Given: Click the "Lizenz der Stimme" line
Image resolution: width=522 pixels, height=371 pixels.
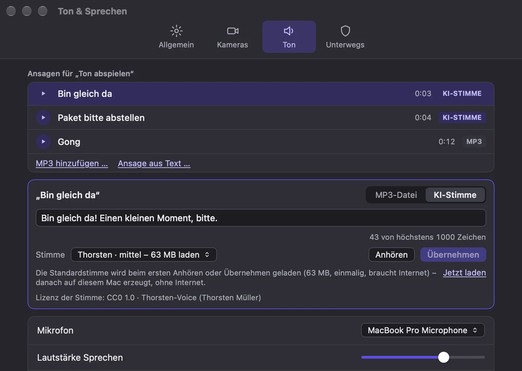Looking at the screenshot, I should (x=148, y=297).
